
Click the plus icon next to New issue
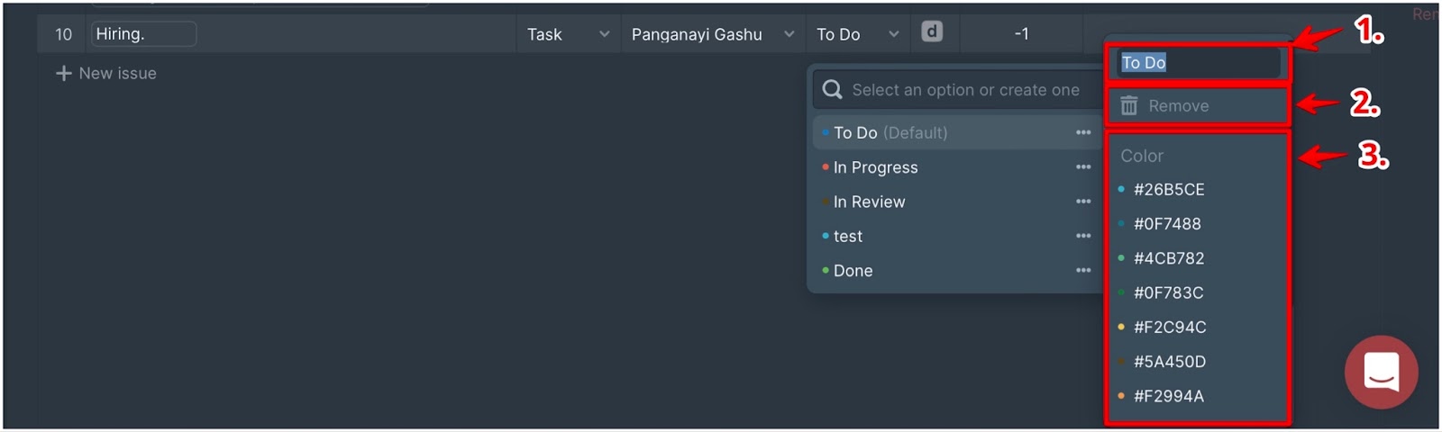(63, 74)
